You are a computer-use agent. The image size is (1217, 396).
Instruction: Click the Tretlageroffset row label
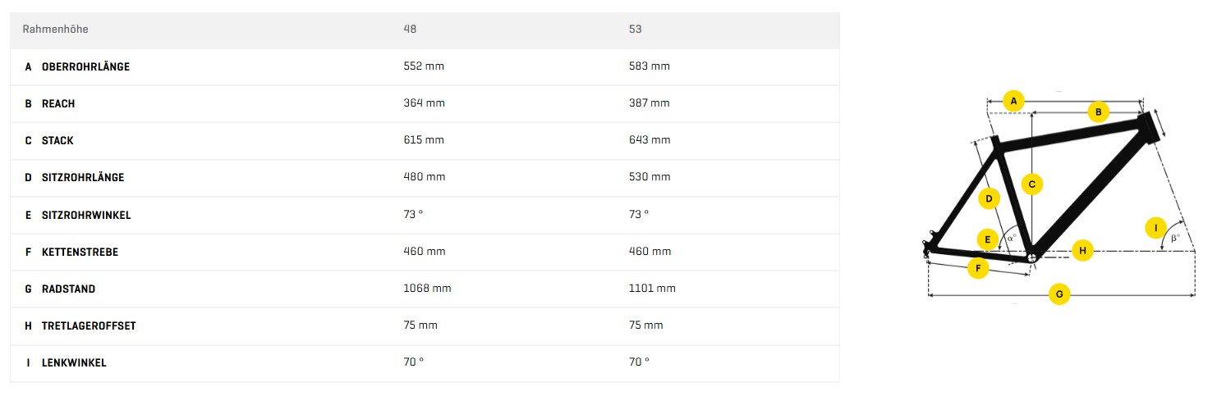tap(89, 325)
